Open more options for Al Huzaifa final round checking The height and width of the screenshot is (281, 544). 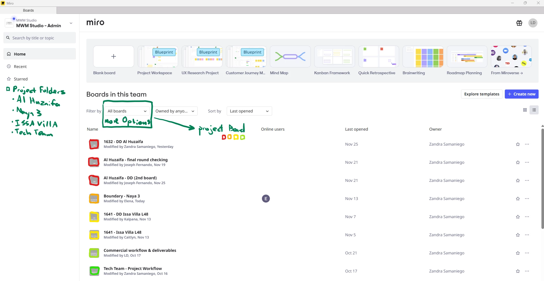click(527, 162)
